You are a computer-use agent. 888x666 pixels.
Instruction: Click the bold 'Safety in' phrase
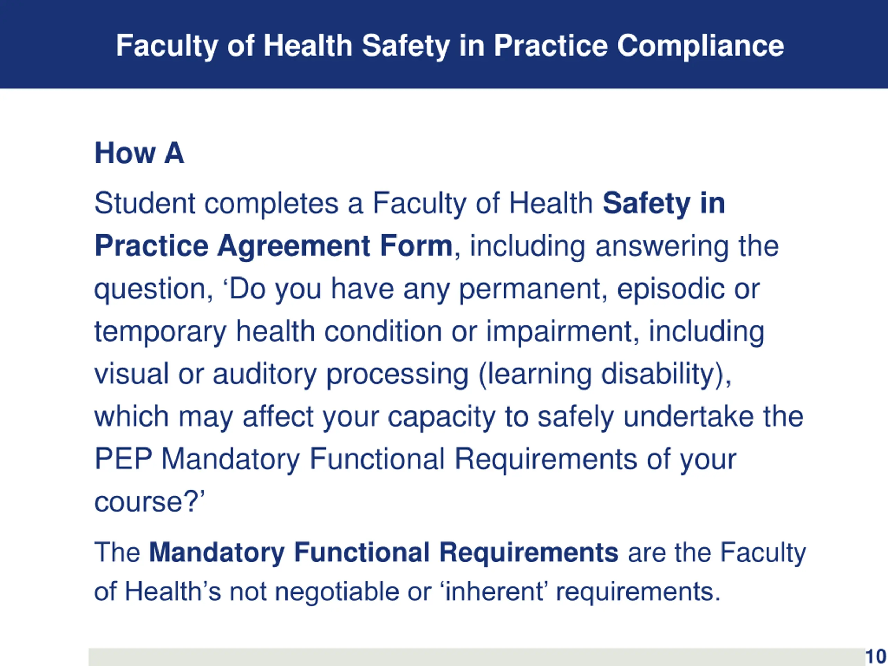[x=664, y=203]
